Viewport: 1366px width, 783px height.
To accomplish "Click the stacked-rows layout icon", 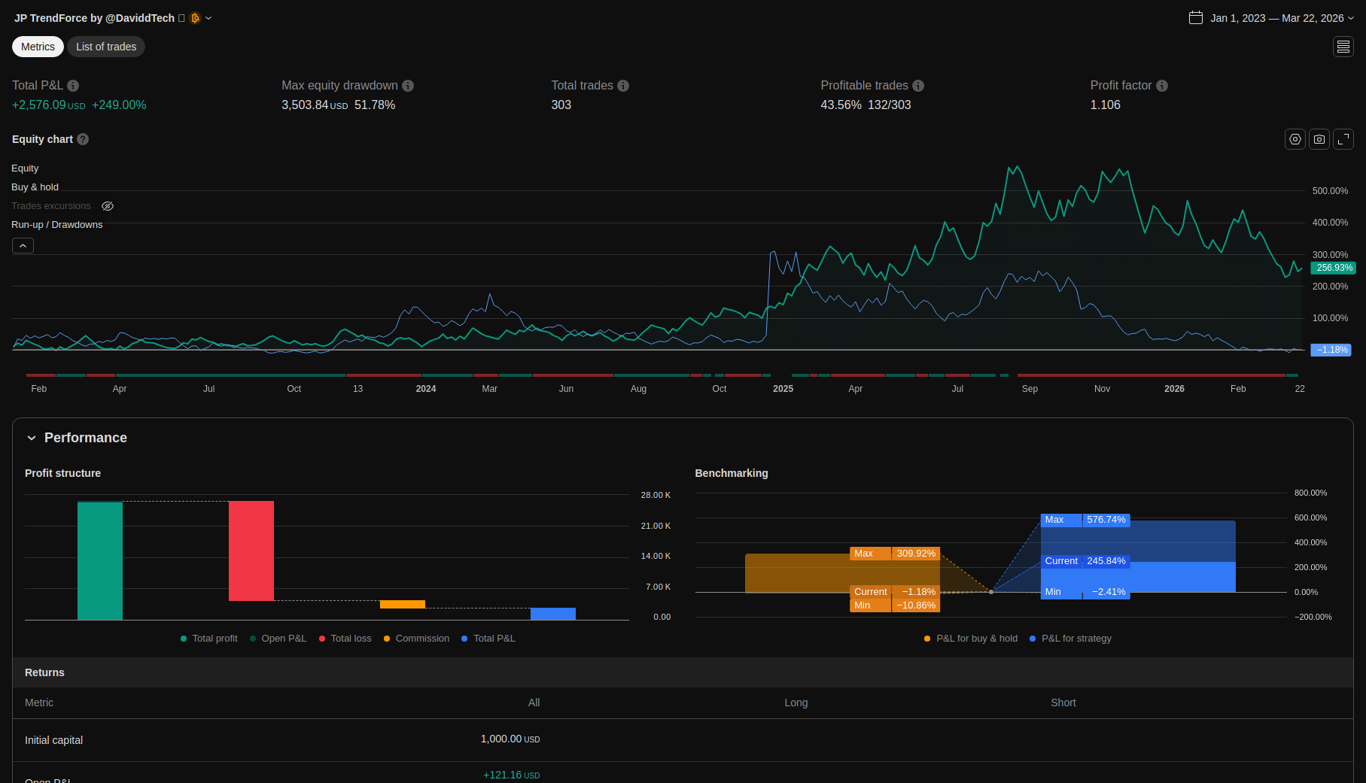I will click(1343, 47).
